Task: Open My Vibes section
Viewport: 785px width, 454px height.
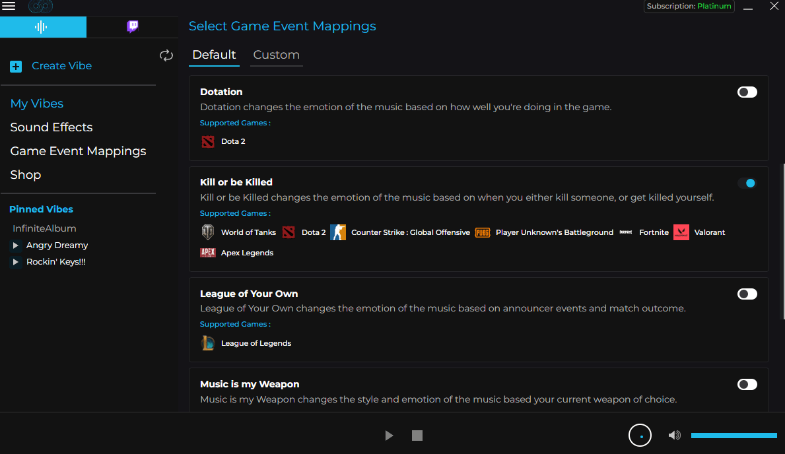Action: click(36, 103)
